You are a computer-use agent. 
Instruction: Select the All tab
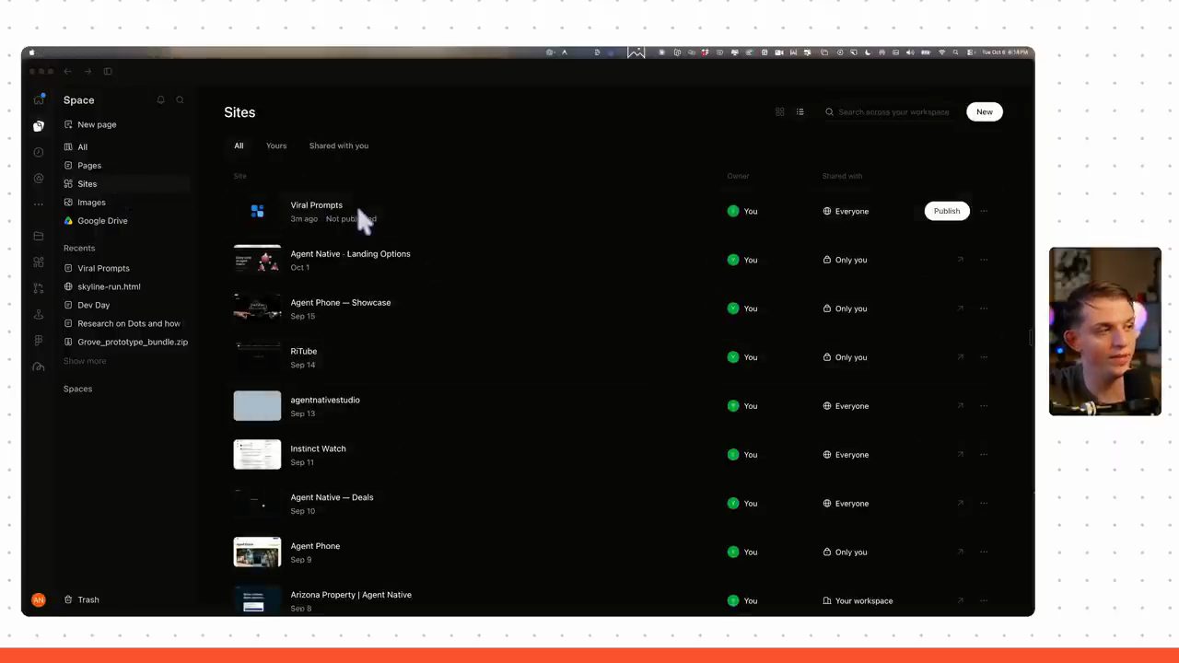239,145
